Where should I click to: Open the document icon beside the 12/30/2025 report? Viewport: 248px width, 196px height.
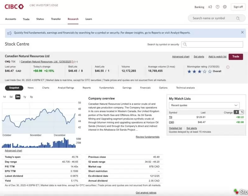point(73,62)
